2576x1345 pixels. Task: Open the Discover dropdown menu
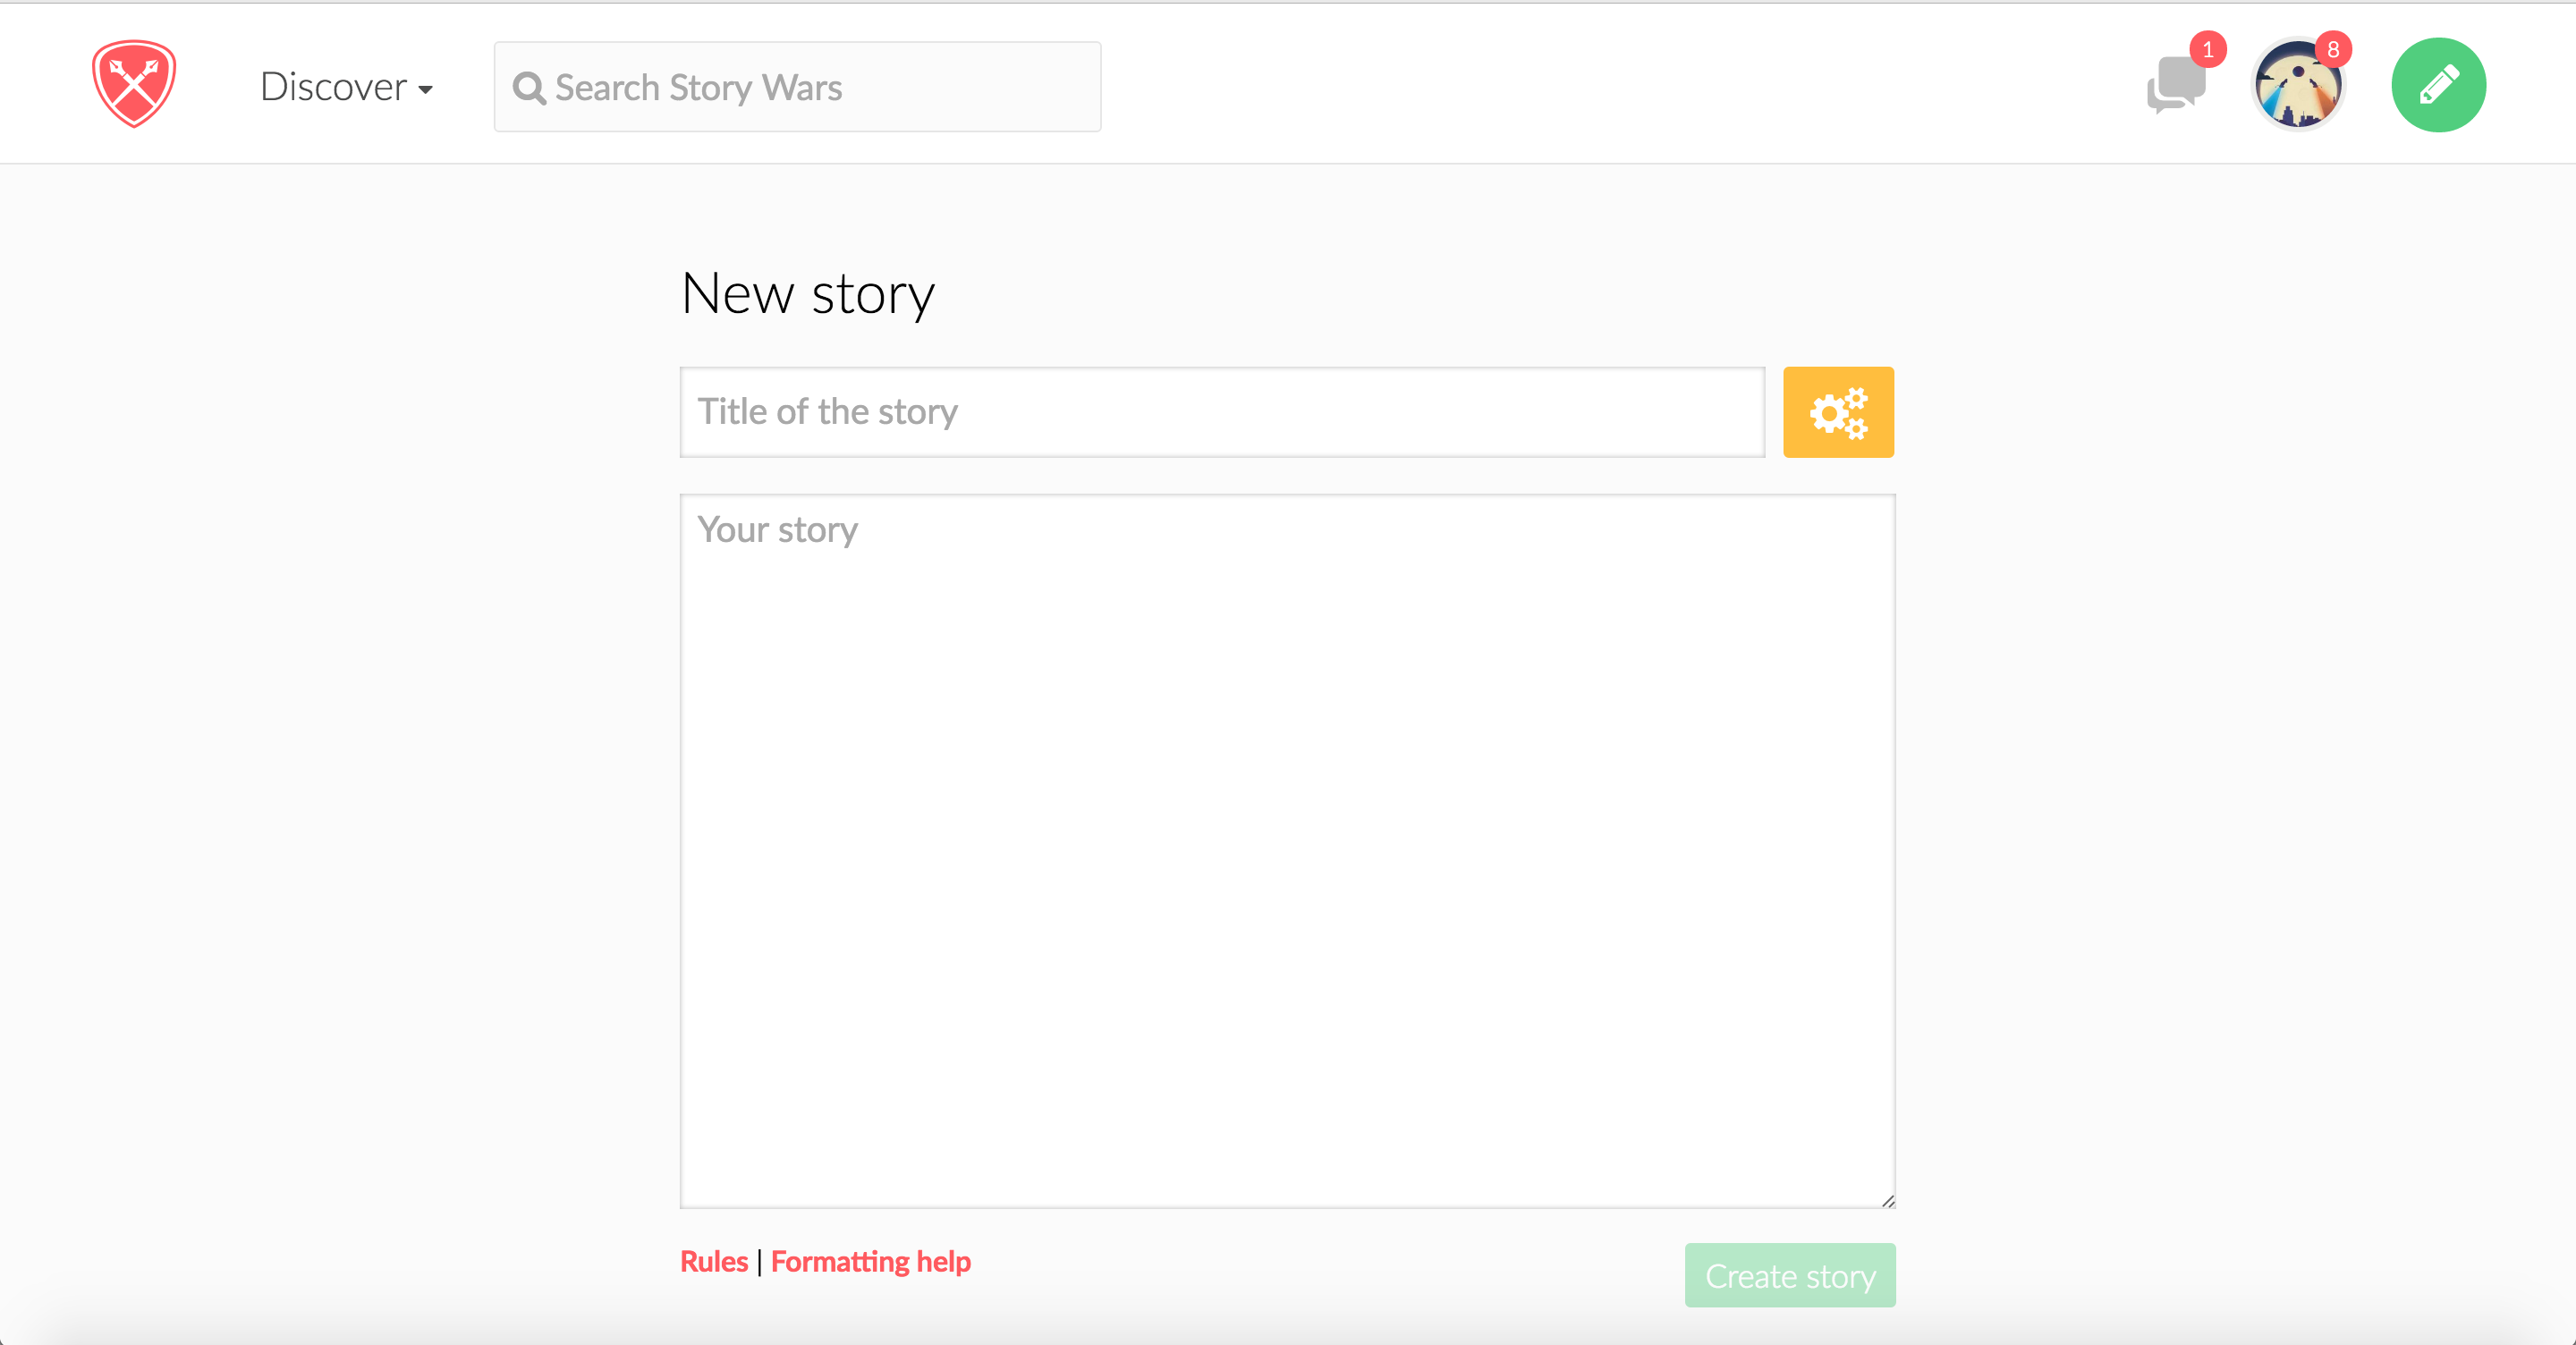(346, 87)
